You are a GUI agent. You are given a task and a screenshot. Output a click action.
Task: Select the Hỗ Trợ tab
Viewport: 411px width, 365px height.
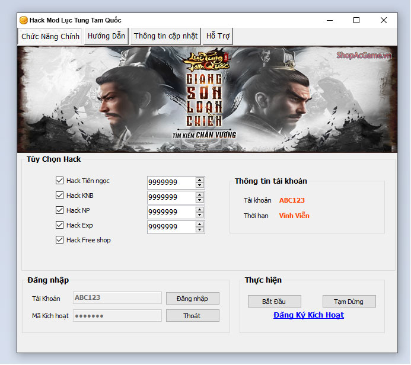coord(218,36)
